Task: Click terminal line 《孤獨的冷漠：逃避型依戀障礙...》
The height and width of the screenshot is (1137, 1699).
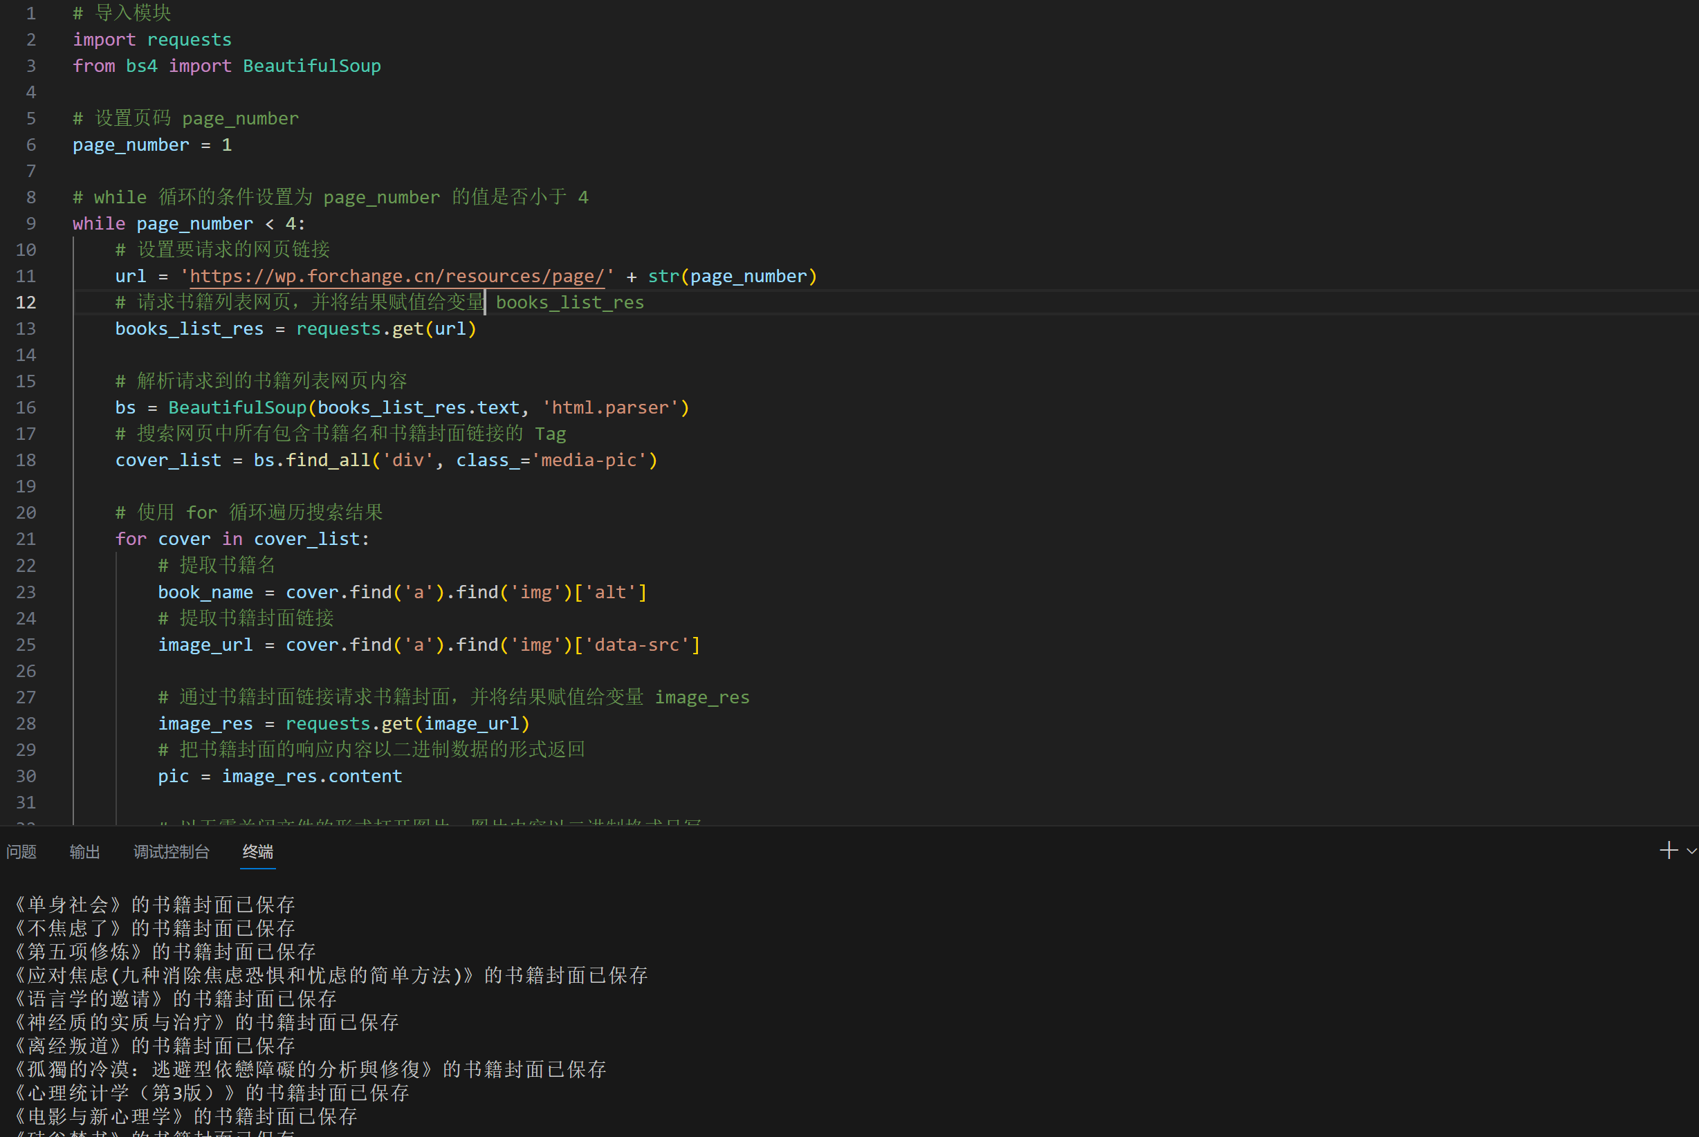Action: (x=311, y=1069)
